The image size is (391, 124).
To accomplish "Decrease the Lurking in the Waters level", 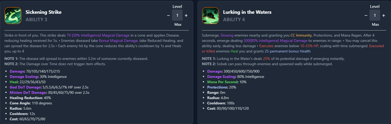I will pyautogui.click(x=366, y=15).
